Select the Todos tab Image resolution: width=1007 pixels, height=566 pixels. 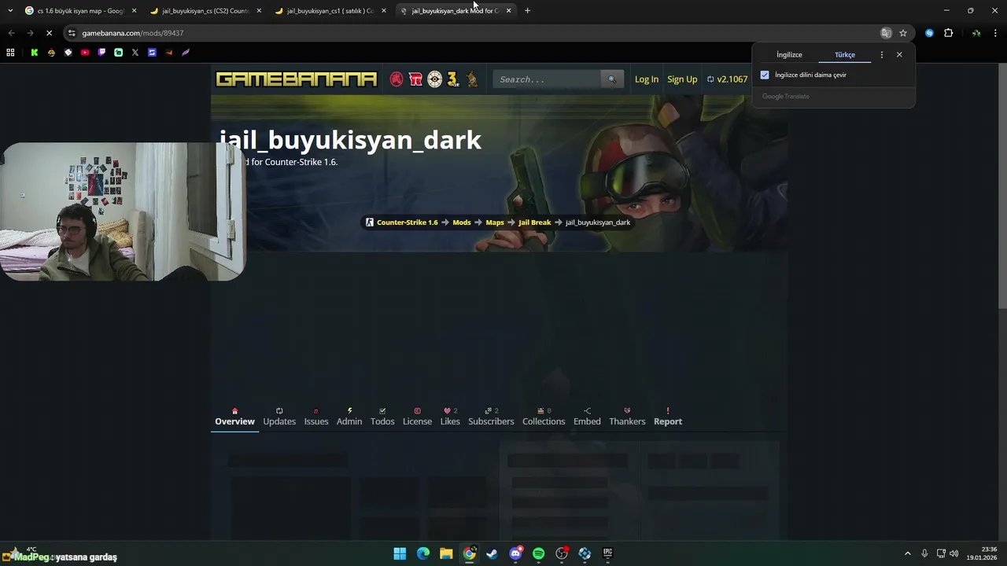[x=382, y=417]
